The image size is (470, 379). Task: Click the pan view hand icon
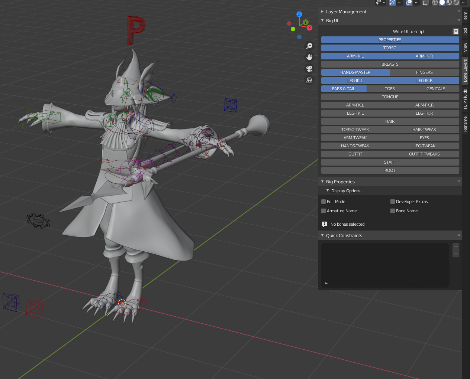309,57
